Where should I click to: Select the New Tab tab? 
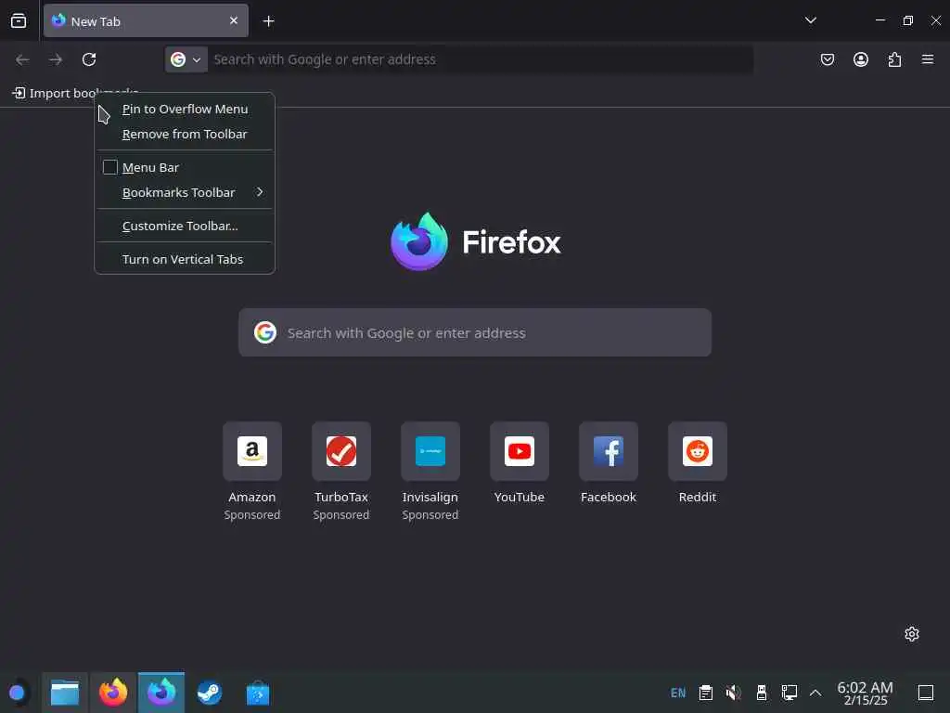[146, 21]
